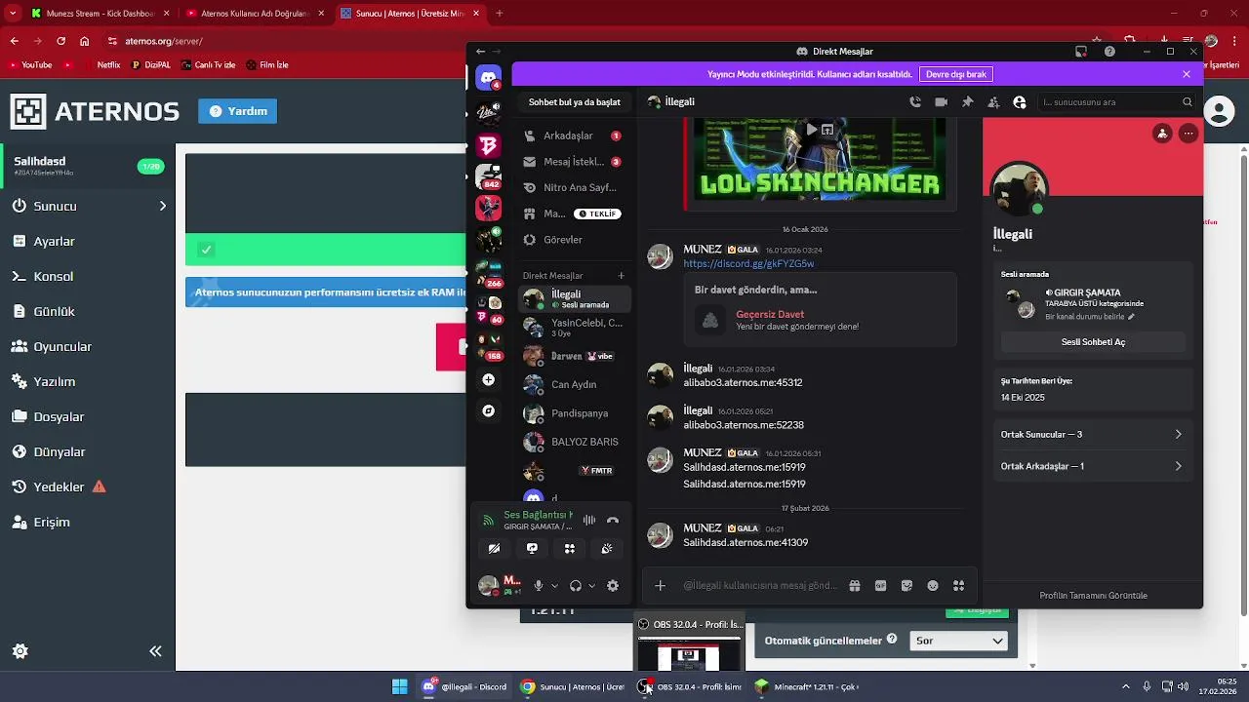Add a server in Discord sidebar
This screenshot has height=702, width=1249.
489,379
